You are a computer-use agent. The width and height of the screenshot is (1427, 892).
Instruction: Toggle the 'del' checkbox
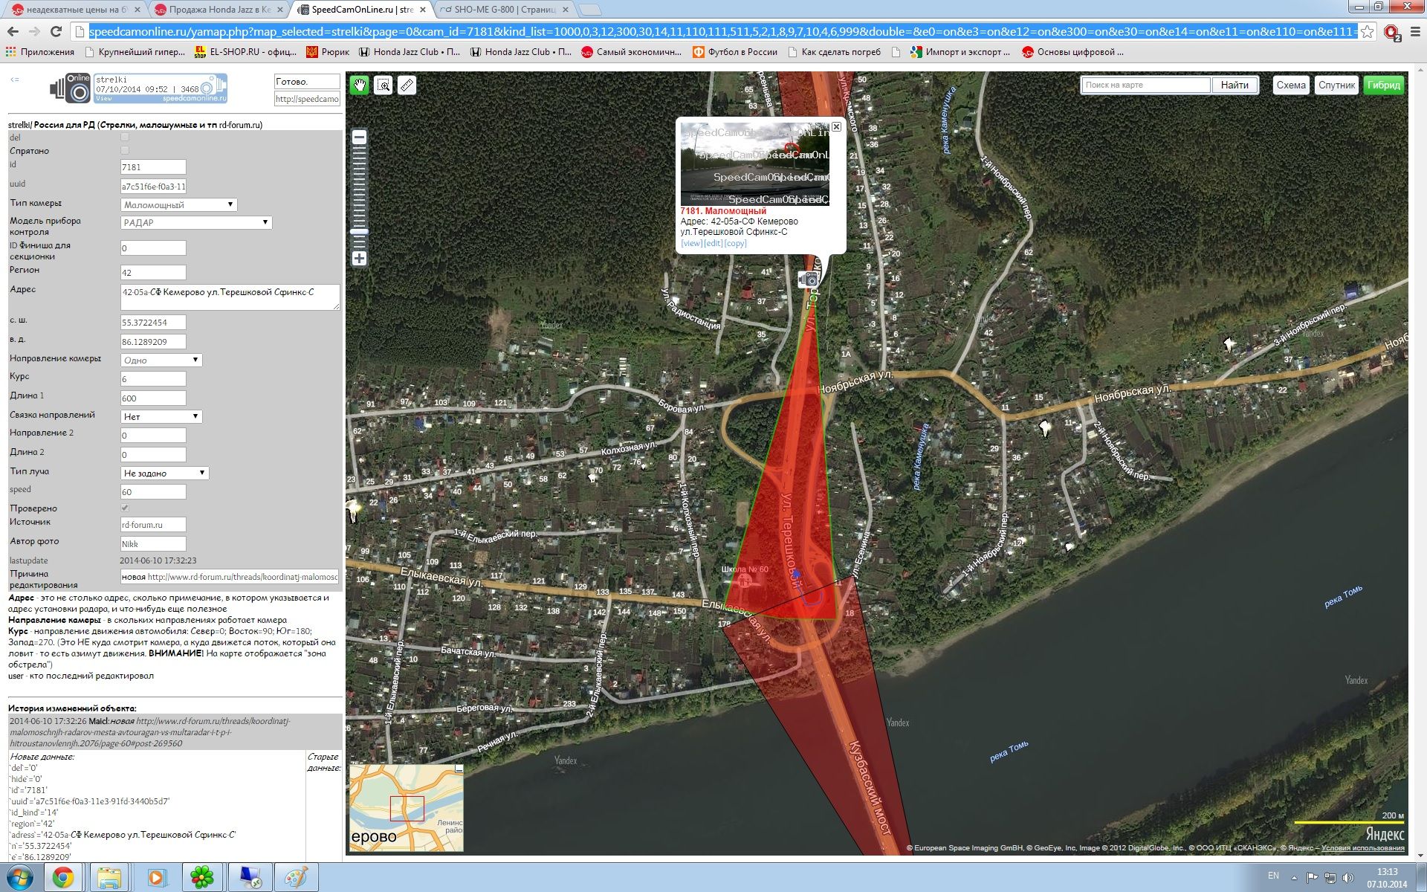(125, 138)
